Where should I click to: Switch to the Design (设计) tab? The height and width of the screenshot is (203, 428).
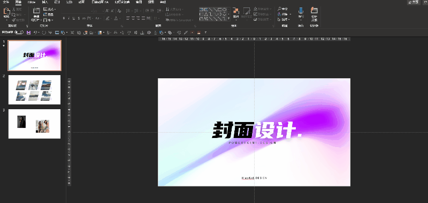[57, 2]
